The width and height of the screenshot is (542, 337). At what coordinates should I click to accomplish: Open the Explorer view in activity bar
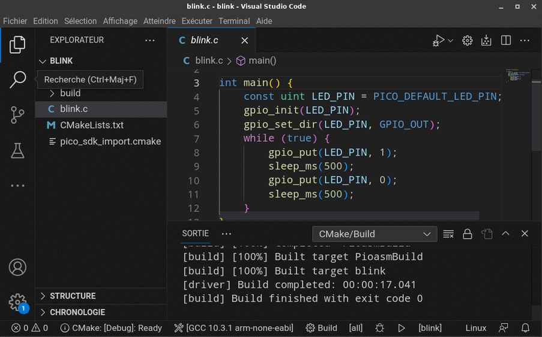point(17,45)
